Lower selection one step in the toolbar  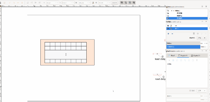click(31, 3)
